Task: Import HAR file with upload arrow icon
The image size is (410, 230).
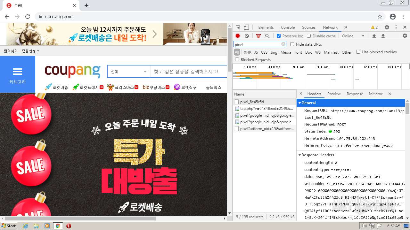Action: click(374, 36)
